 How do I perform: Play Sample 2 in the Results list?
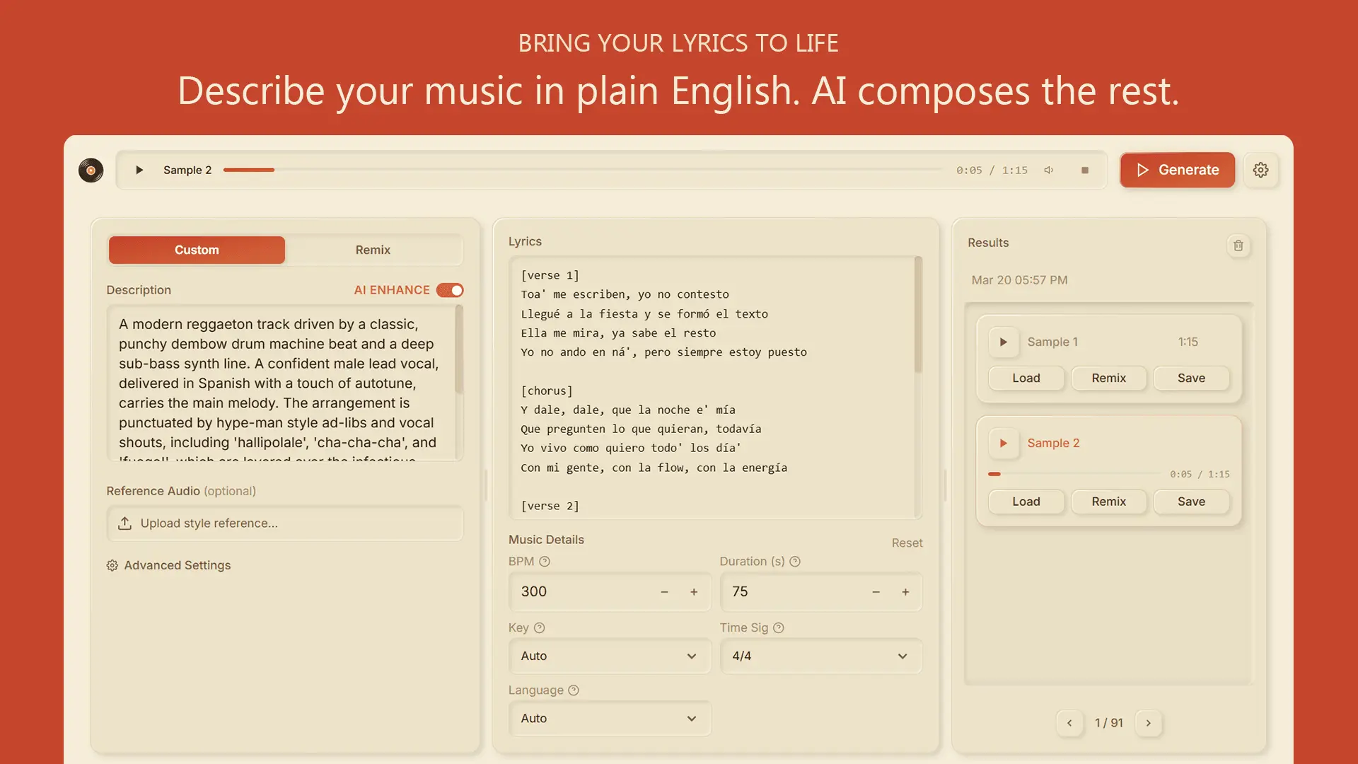point(1003,443)
